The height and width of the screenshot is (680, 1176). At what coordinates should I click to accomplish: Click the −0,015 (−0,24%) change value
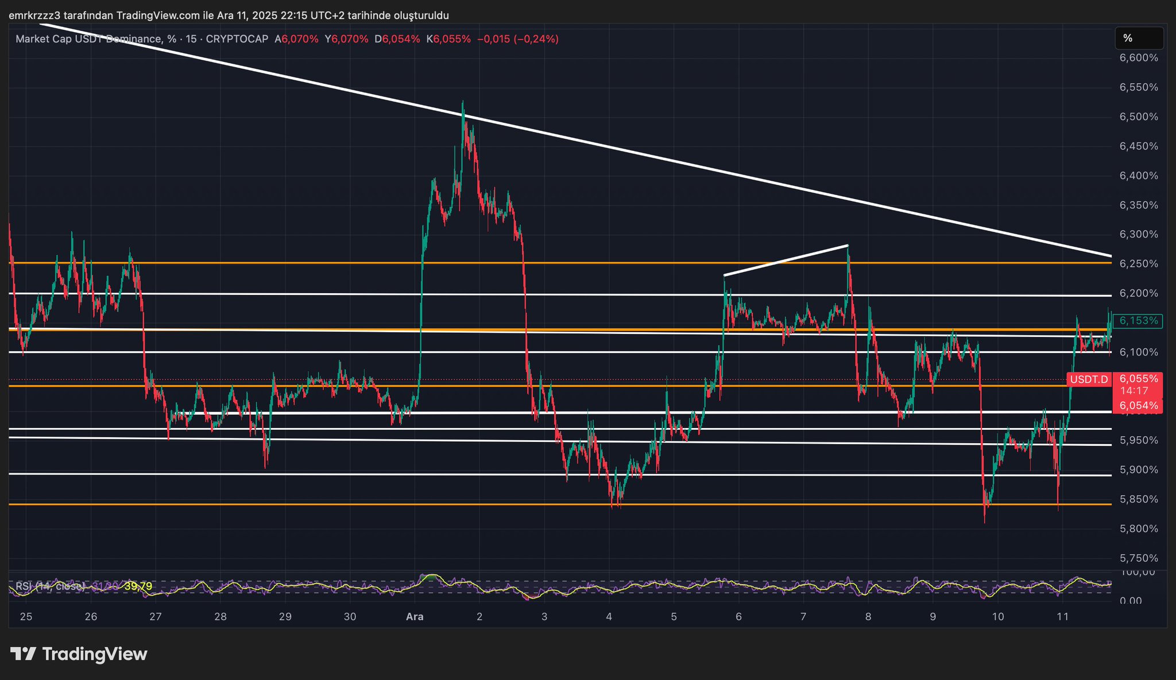517,39
